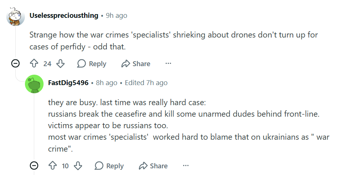This screenshot has width=352, height=175.
Task: Downvote FastDig5496's reply
Action: pos(78,166)
